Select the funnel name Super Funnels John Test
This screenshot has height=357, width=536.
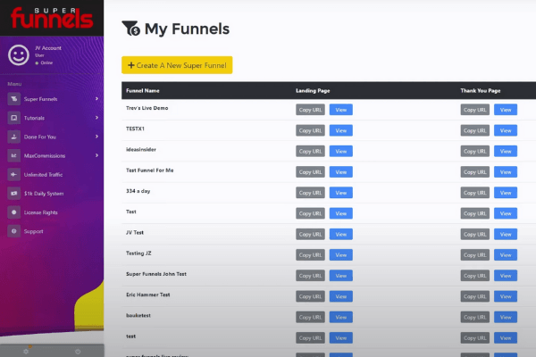(156, 274)
